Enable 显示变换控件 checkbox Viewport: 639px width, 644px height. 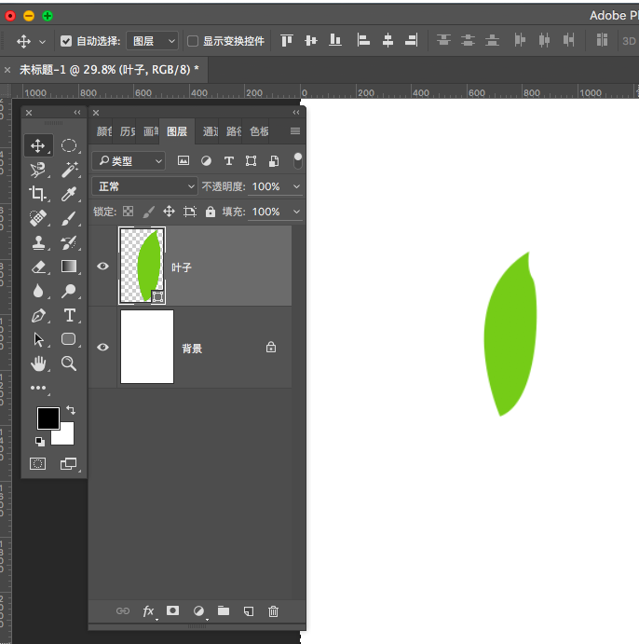193,41
